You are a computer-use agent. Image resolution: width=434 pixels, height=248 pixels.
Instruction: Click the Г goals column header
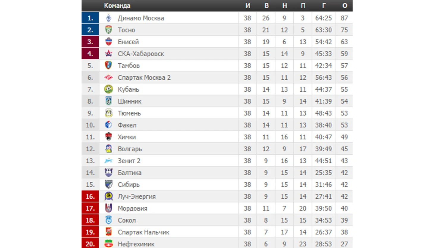click(x=324, y=6)
